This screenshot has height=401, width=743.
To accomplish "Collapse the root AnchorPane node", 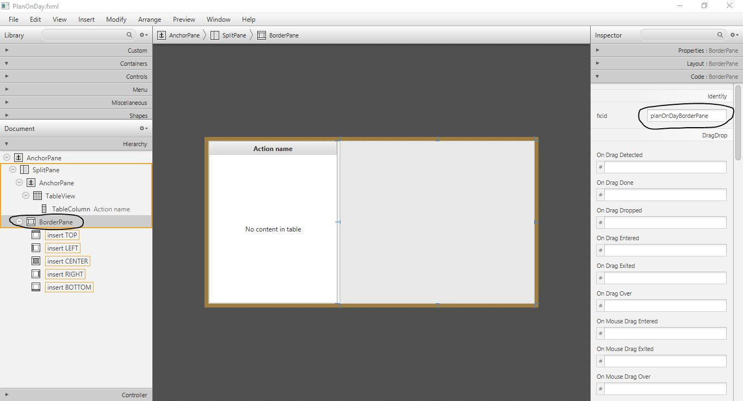I will 7,158.
